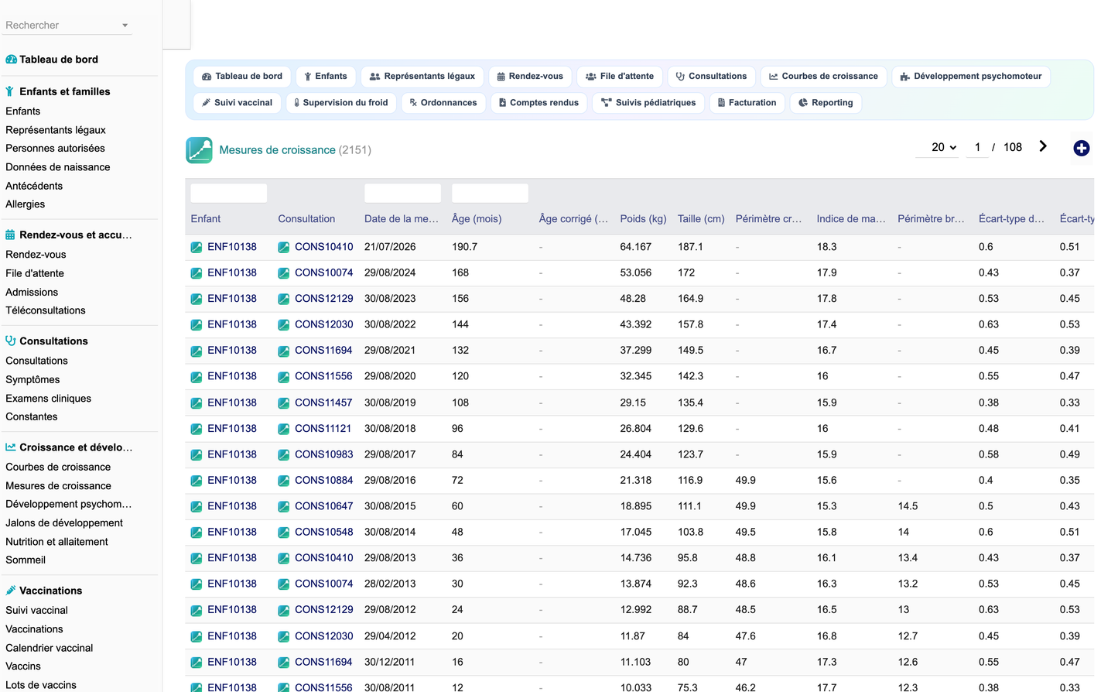
Task: Open Nutrition et allaitement in sidebar
Action: coord(56,542)
